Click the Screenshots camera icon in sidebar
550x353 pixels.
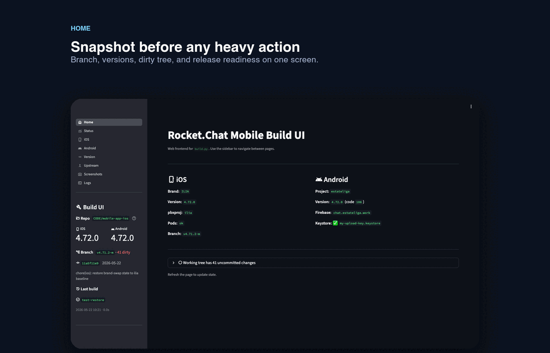pos(80,174)
